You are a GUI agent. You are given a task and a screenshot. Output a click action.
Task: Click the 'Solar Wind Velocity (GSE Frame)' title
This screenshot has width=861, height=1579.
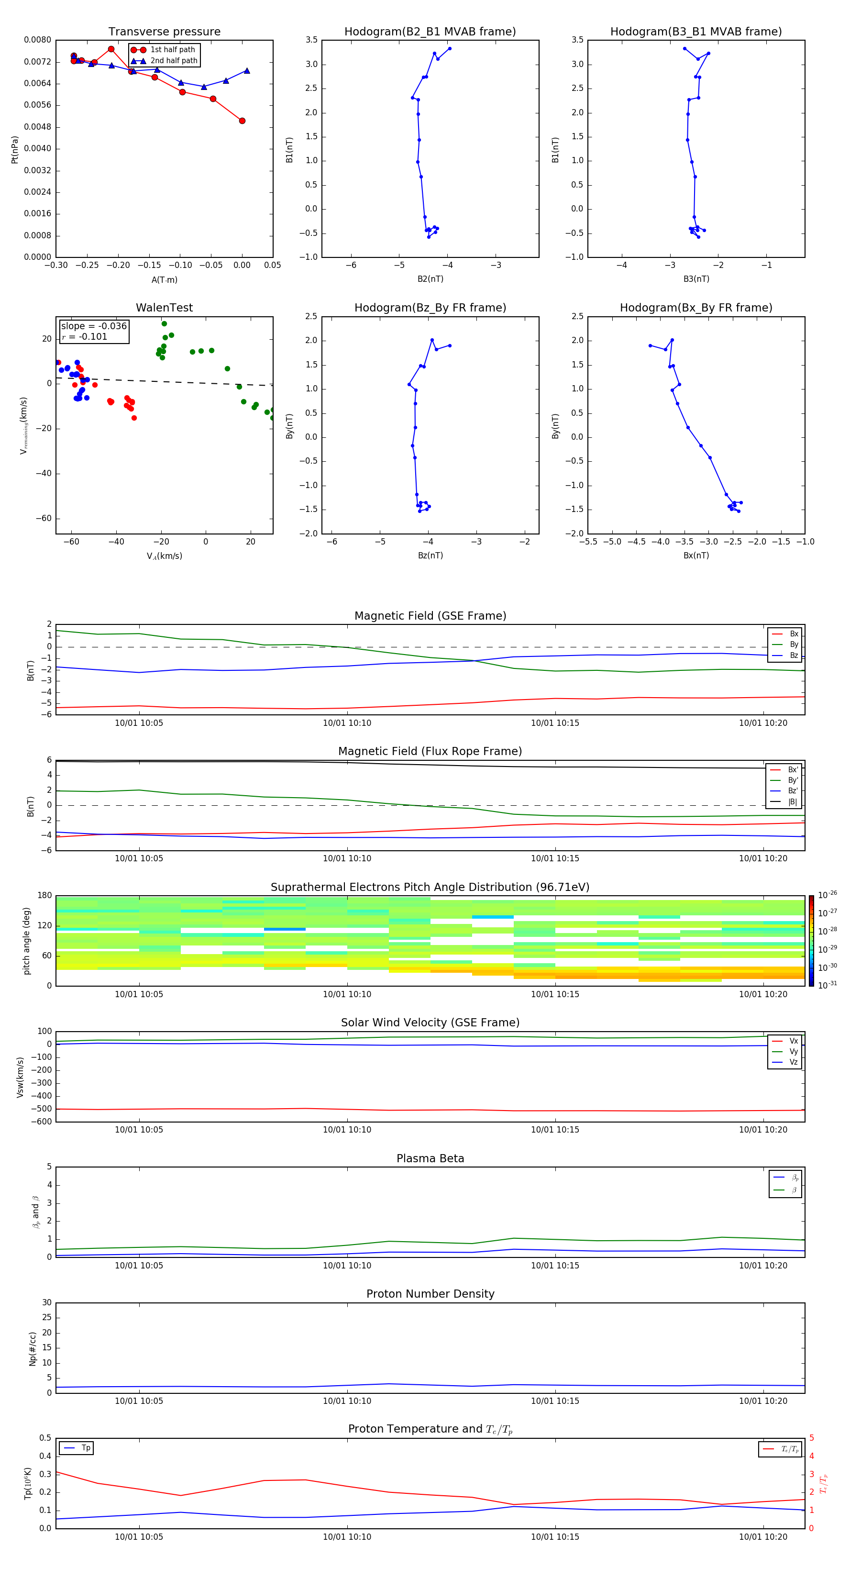tap(430, 1023)
